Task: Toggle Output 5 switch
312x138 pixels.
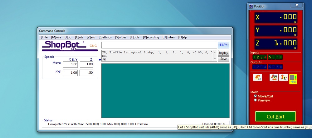Action: [270, 67]
